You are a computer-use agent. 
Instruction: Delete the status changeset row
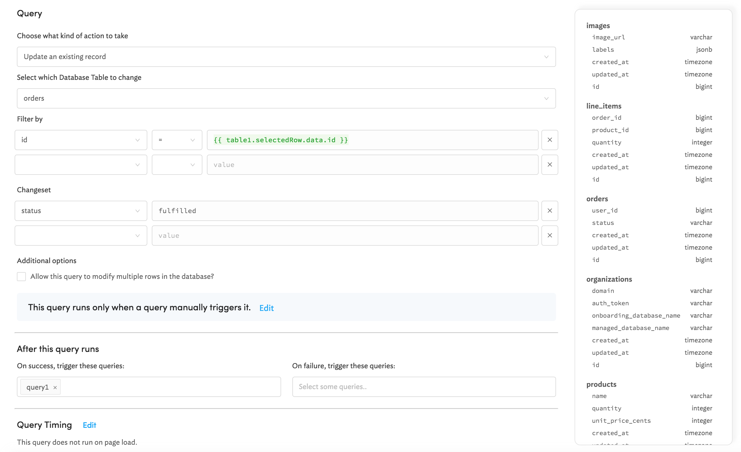click(550, 211)
